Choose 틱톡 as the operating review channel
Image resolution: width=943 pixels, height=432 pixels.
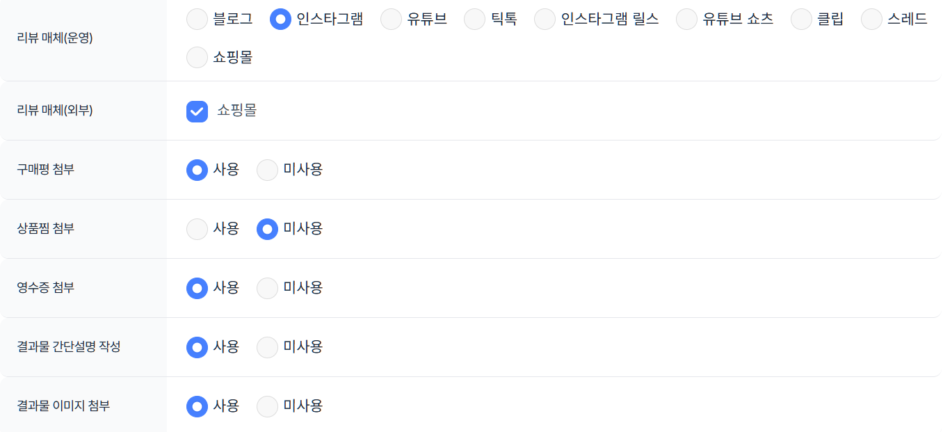tap(474, 19)
